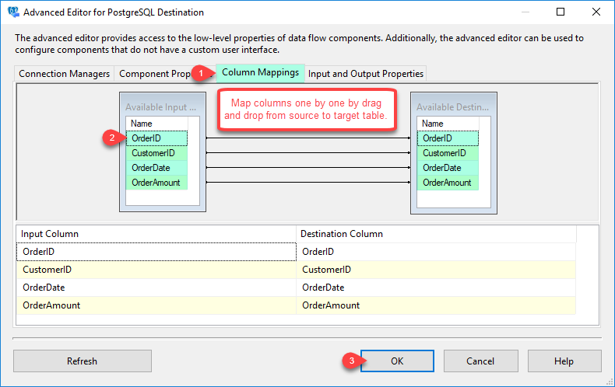Open the Connection Managers tab
Image resolution: width=615 pixels, height=387 pixels.
(65, 74)
